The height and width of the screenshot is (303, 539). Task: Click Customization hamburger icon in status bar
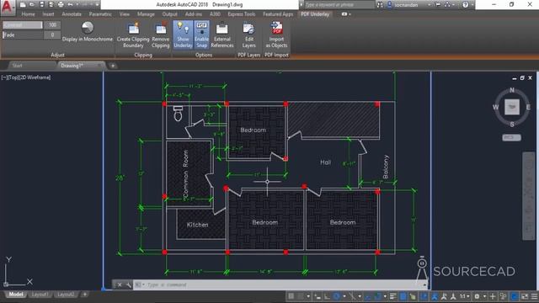(534, 296)
